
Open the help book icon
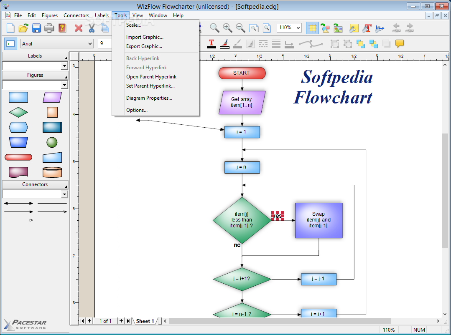tap(62, 28)
